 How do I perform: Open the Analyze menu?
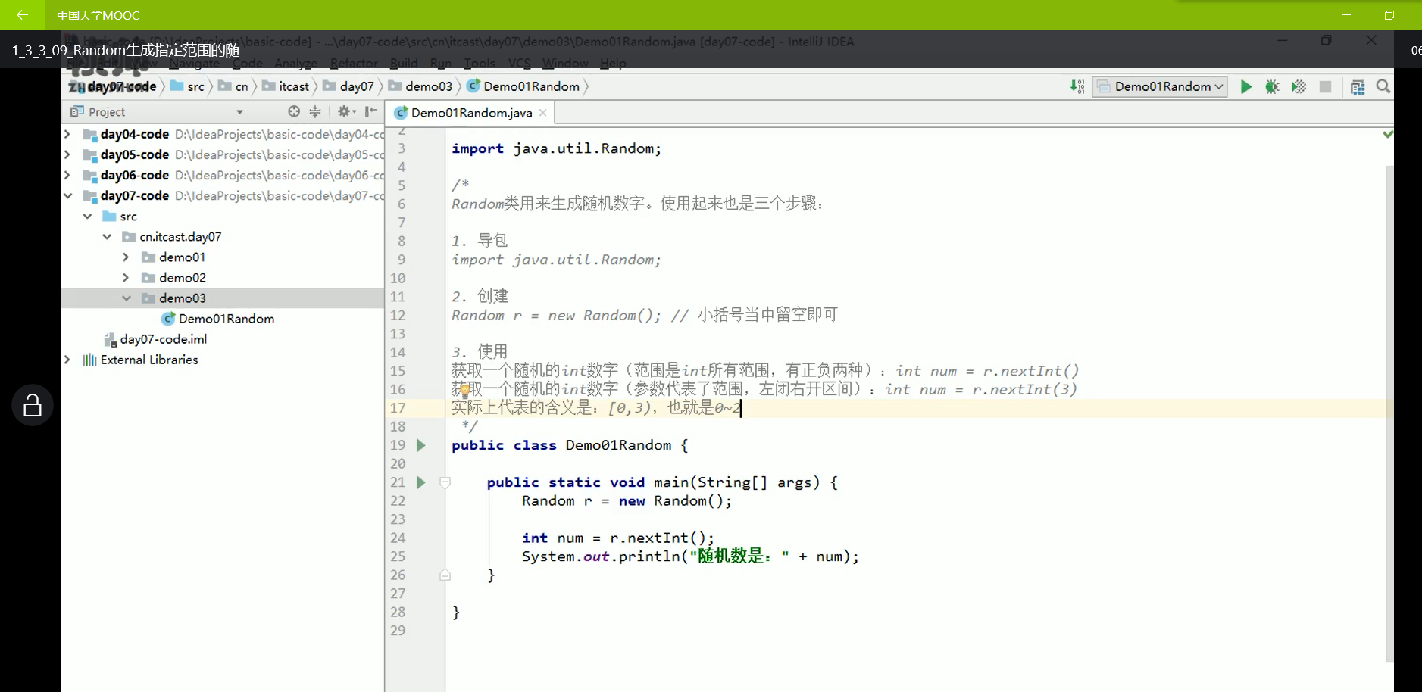295,63
